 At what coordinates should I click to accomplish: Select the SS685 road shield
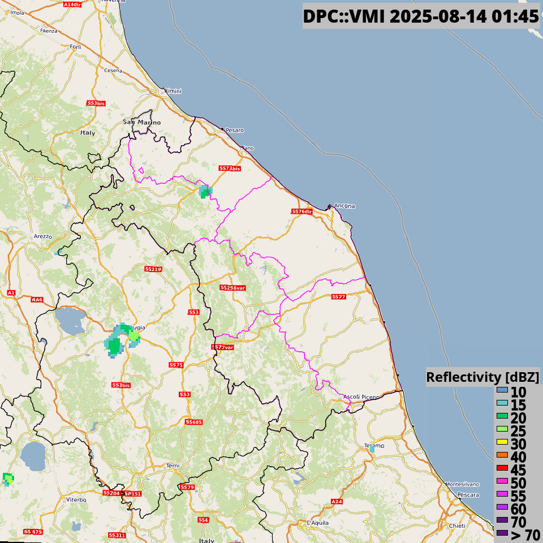pyautogui.click(x=194, y=422)
